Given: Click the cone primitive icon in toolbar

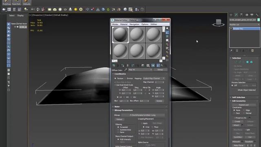Looking at the screenshot, I should 71,9.
